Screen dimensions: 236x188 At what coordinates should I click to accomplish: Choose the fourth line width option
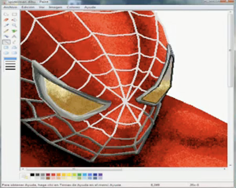pyautogui.click(x=10, y=66)
